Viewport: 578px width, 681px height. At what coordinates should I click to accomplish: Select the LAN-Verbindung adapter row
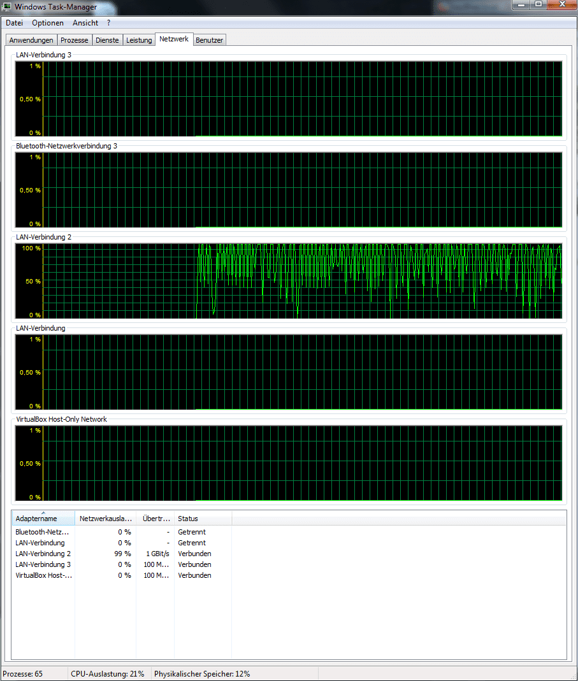pos(122,543)
